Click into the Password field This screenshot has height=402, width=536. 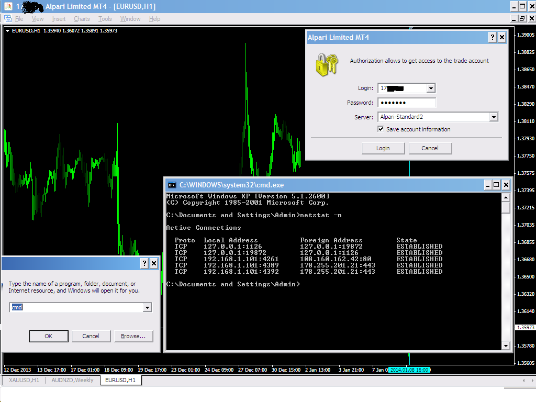pos(407,103)
